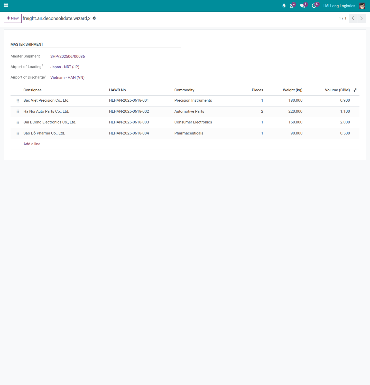Sort by the Commodity column header

click(184, 90)
